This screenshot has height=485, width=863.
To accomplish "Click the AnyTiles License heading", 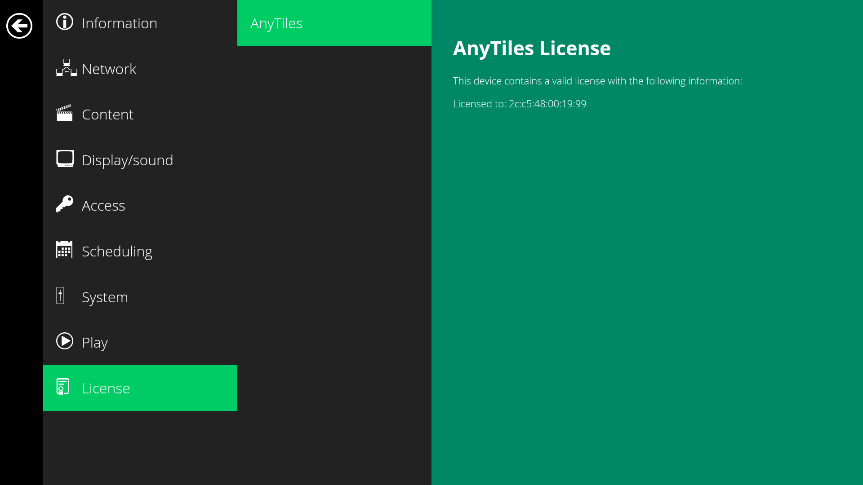I will 532,48.
